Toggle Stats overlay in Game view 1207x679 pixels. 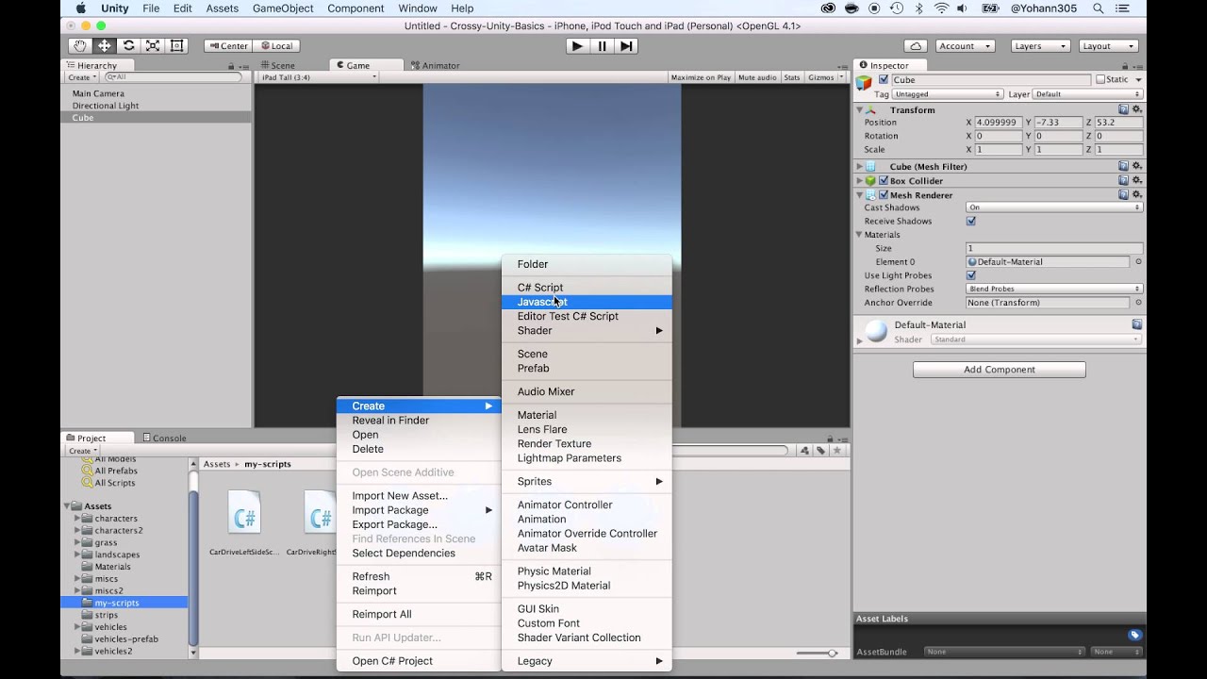pyautogui.click(x=792, y=77)
